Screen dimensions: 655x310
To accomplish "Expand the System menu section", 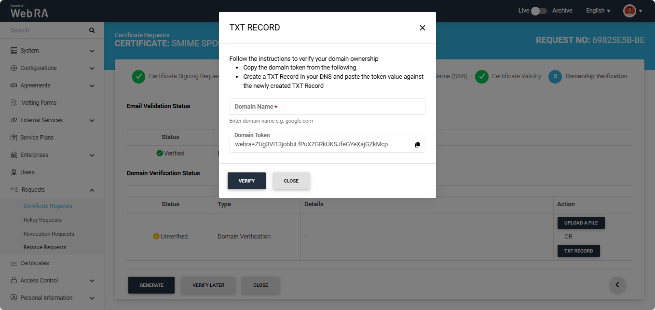I will point(92,51).
